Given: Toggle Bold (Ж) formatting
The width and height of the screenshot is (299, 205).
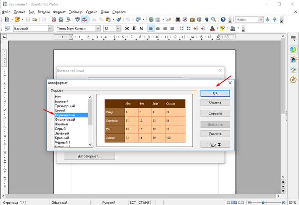Looking at the screenshot, I should click(x=127, y=28).
